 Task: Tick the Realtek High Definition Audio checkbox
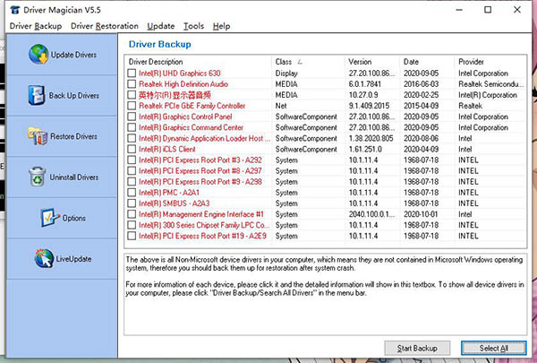pos(132,84)
